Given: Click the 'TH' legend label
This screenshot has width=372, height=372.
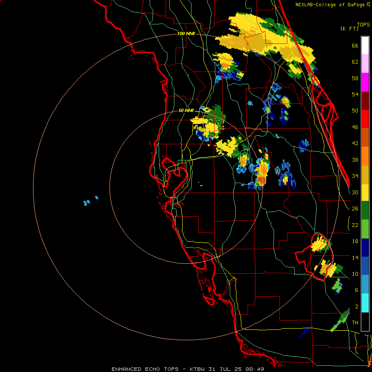Looking at the screenshot, I should click(x=355, y=323).
